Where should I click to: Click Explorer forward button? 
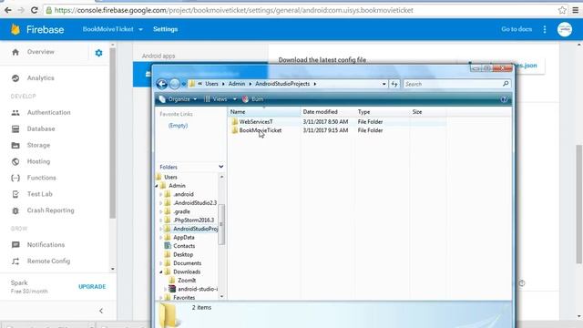(174, 84)
